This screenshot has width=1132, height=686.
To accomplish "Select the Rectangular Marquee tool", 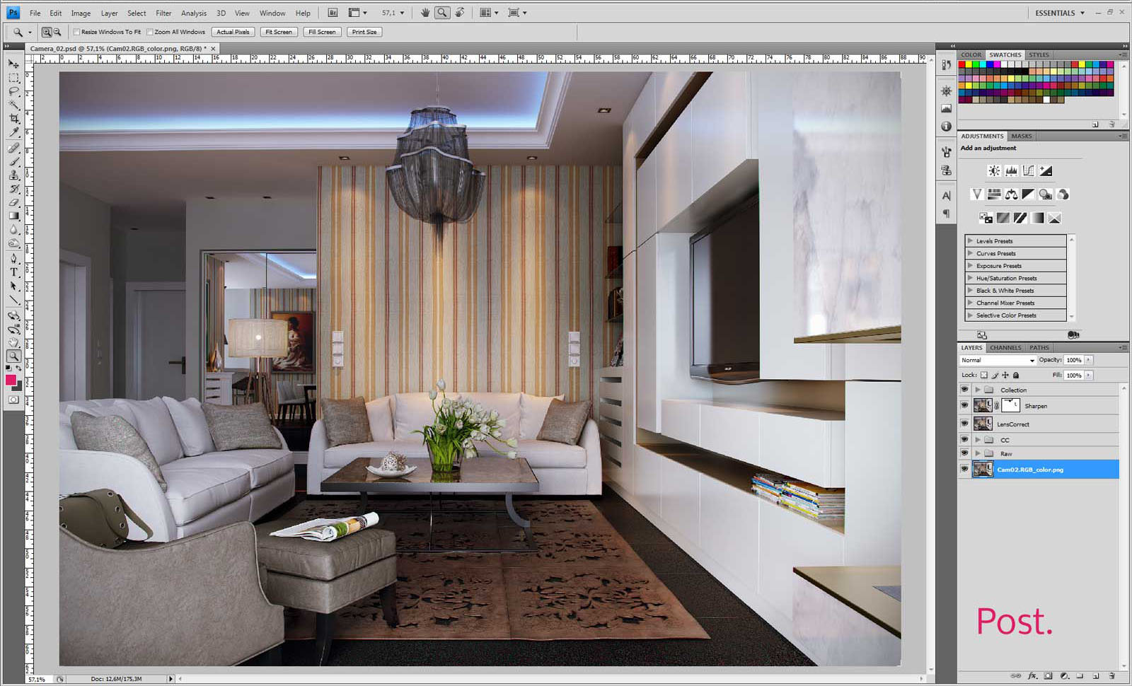I will pos(13,78).
